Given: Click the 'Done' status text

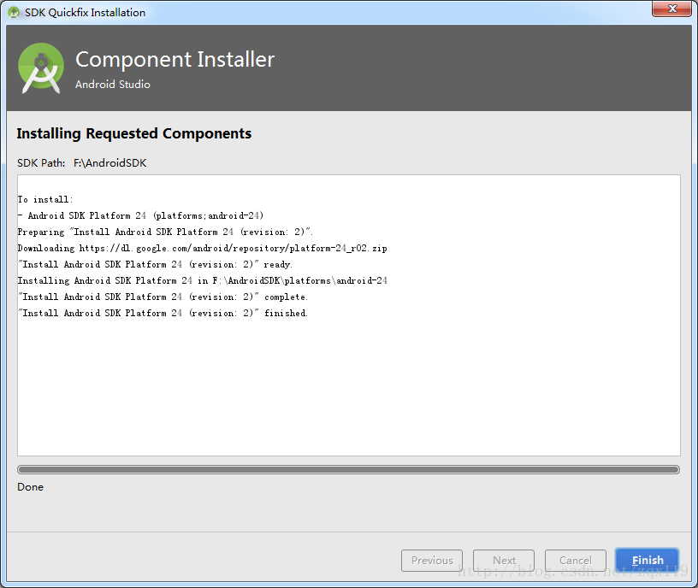Looking at the screenshot, I should [30, 487].
